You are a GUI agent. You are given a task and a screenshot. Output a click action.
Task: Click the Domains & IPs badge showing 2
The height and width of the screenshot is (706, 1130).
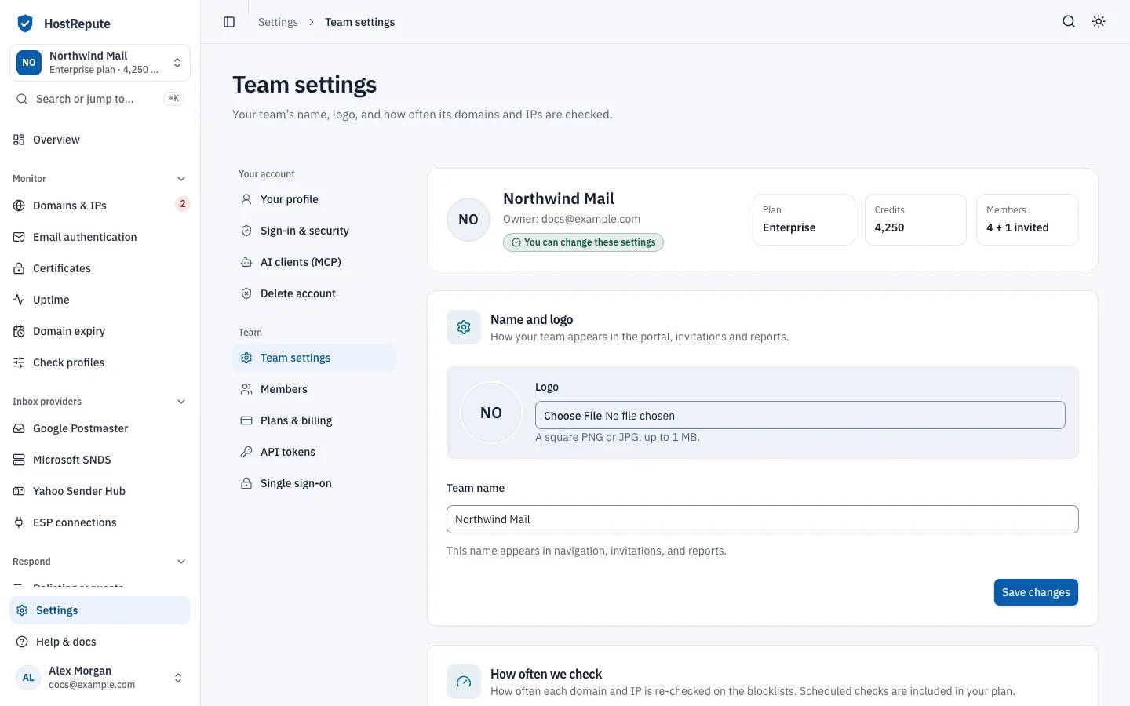[183, 204]
